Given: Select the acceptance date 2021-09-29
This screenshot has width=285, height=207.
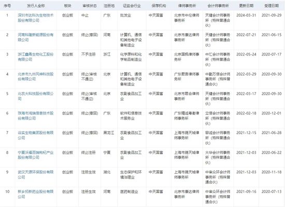Looking at the screenshot, I should 272,15.
